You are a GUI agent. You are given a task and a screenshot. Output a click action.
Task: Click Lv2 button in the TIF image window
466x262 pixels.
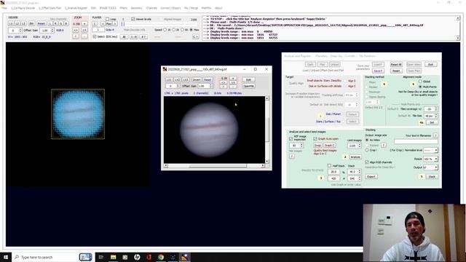[177, 80]
